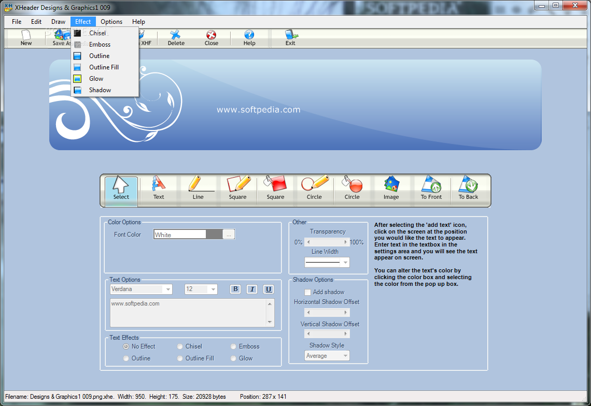This screenshot has width=591, height=406.
Task: Click the Effect menu title
Action: point(83,22)
